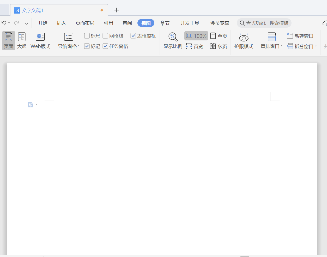This screenshot has height=257, width=327.
Task: Switch to 单页 single page view
Action: click(x=219, y=36)
